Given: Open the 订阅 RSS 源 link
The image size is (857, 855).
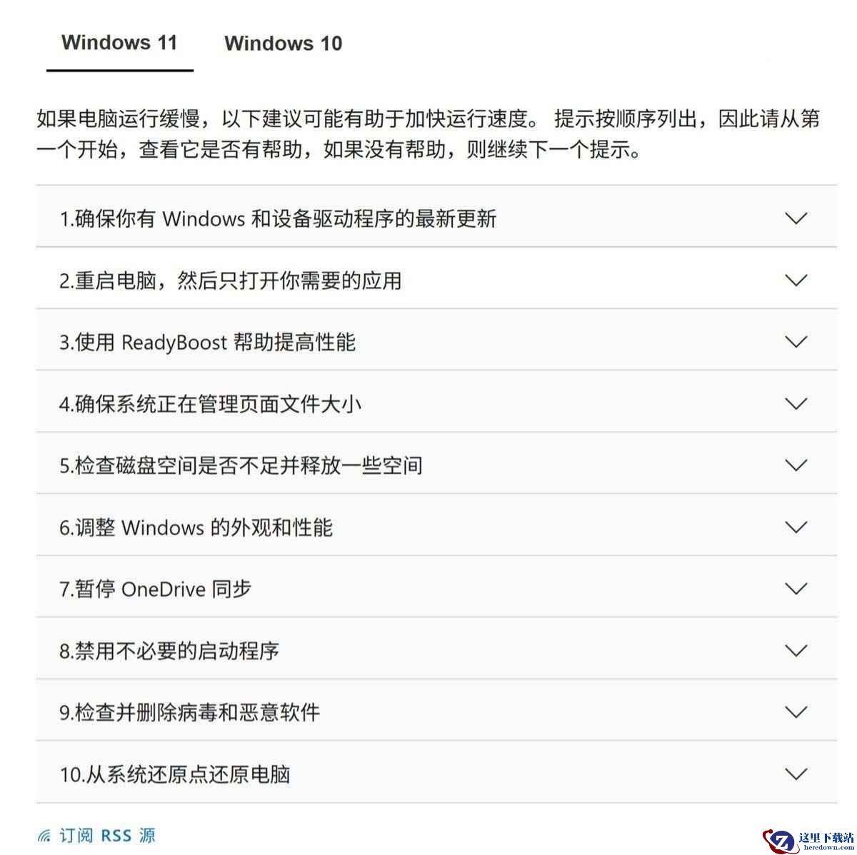Looking at the screenshot, I should 107,835.
